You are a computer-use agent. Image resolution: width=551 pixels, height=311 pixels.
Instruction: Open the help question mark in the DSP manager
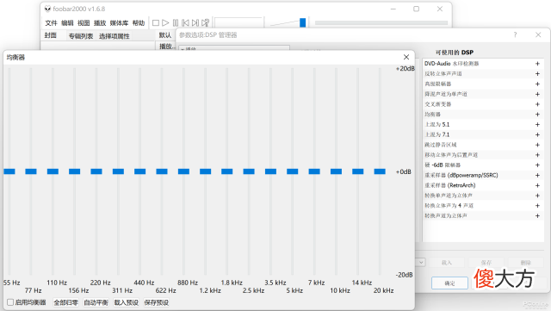pyautogui.click(x=515, y=34)
